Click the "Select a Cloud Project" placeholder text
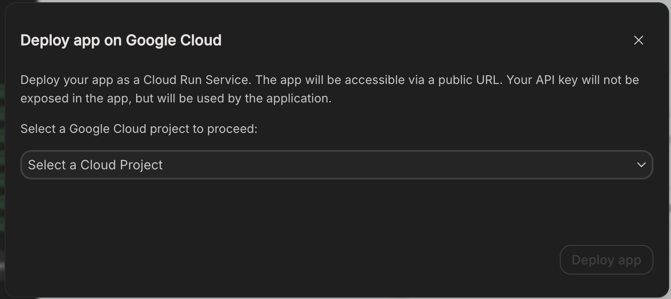 point(95,165)
